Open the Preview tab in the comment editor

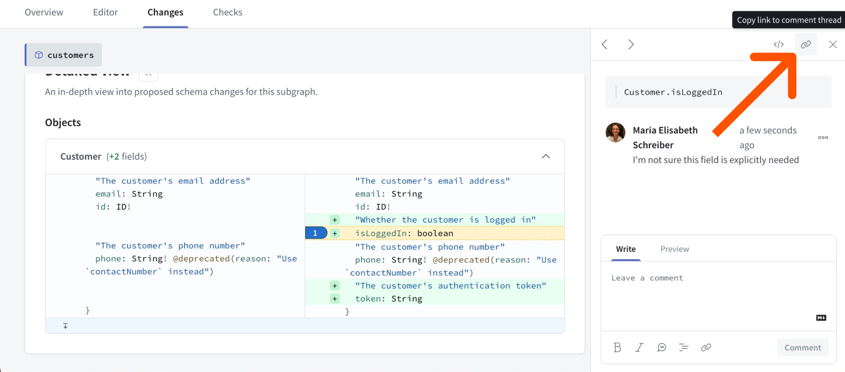coord(674,249)
